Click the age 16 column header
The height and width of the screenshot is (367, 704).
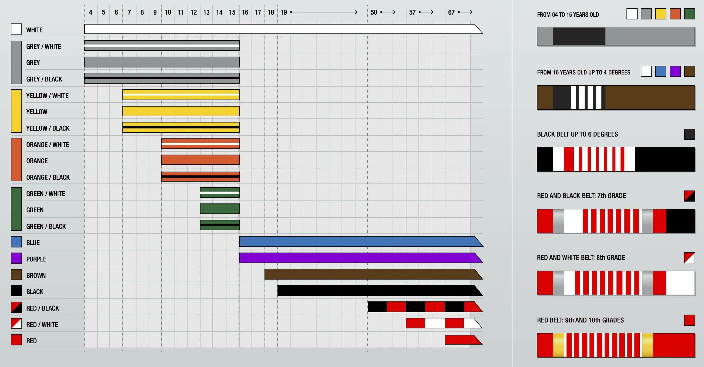[245, 12]
